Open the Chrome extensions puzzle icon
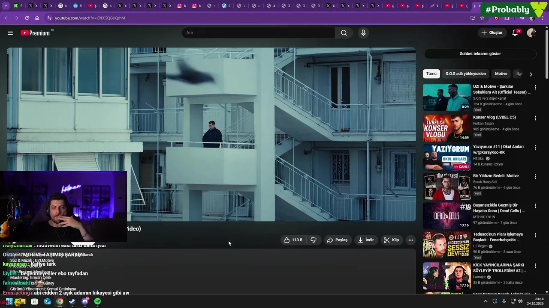 [507, 18]
